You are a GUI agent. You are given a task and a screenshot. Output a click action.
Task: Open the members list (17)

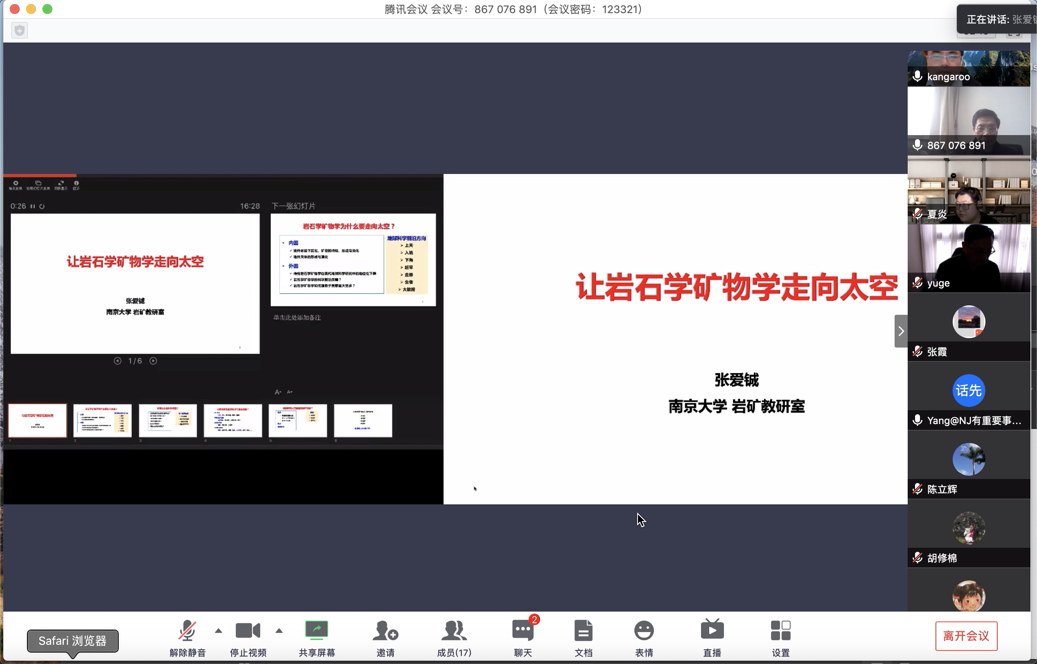coord(454,631)
